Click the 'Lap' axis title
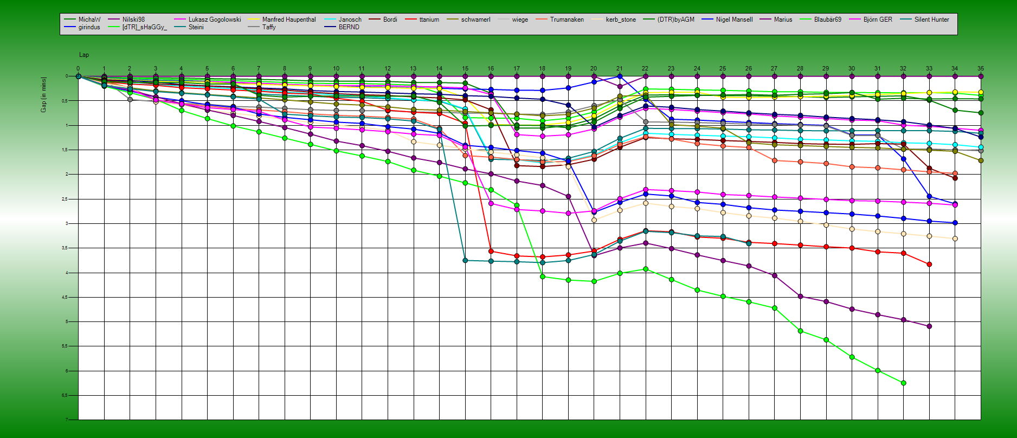This screenshot has width=1017, height=438. click(x=84, y=55)
